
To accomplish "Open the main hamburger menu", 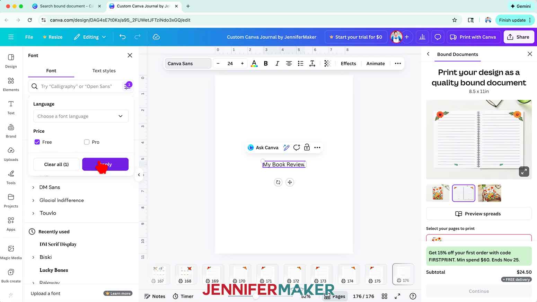I will [11, 37].
